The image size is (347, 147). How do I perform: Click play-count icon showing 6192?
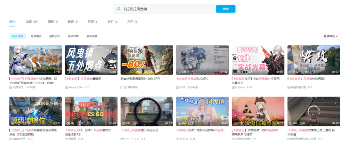coord(291,72)
